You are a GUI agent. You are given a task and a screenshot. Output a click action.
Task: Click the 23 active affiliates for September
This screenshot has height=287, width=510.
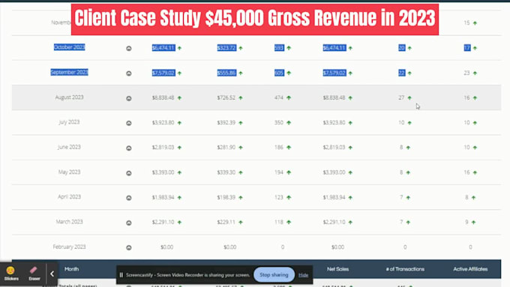[x=466, y=73]
